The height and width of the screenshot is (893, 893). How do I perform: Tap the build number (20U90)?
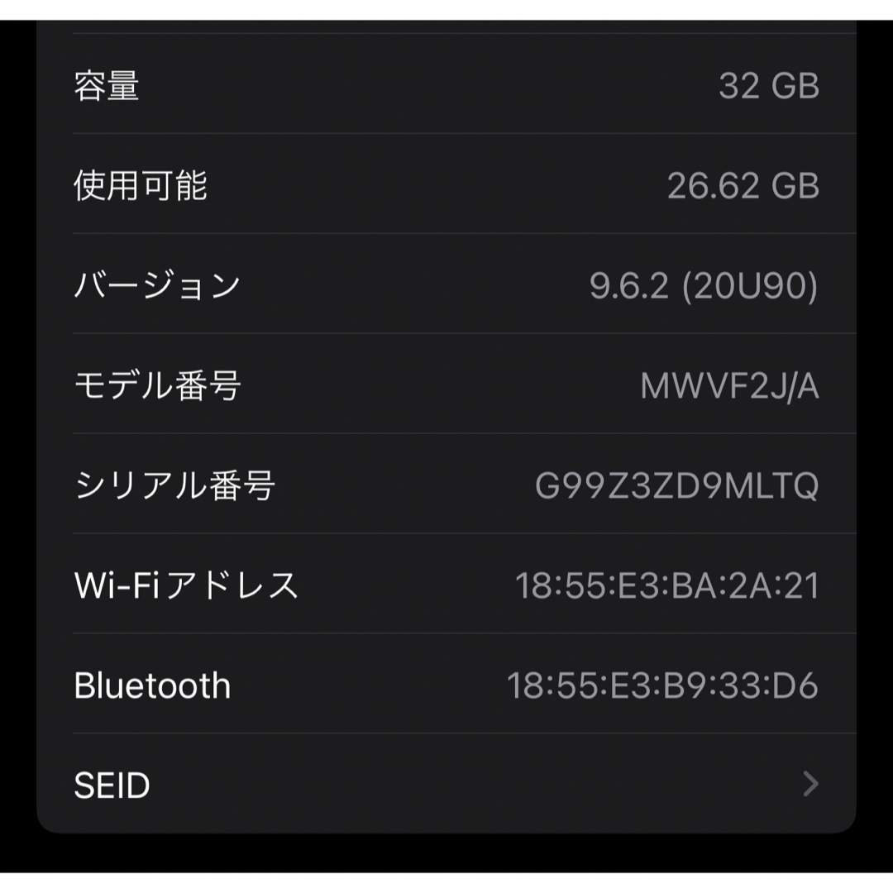pos(750,286)
